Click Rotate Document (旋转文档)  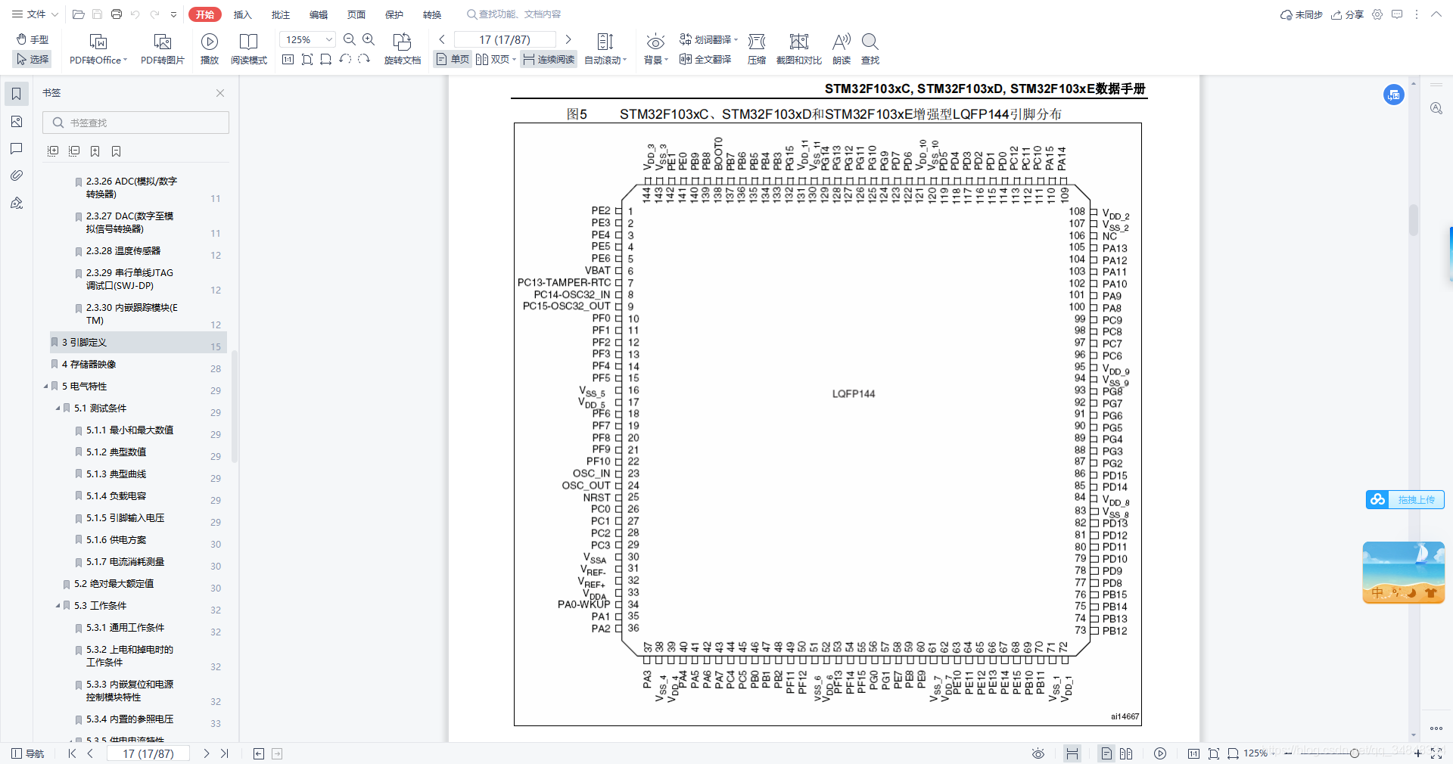pos(403,50)
